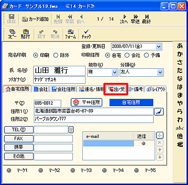188x185 pixels.
Task: Switch to the 会社 tab
Action: coord(41,89)
